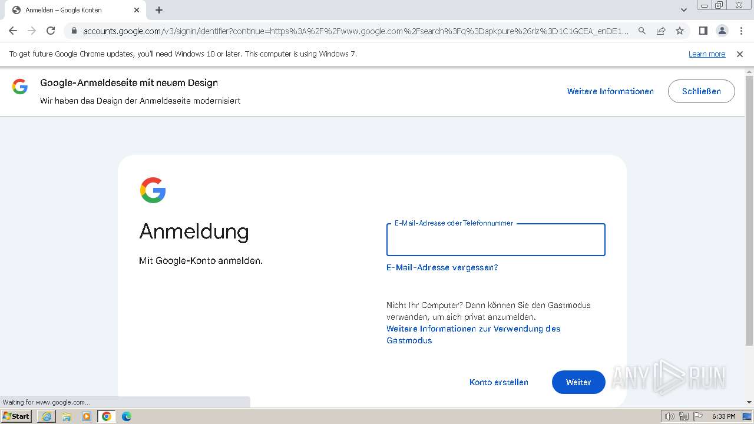Click the Google logo in the sign-in card
This screenshot has width=754, height=424.
[153, 190]
